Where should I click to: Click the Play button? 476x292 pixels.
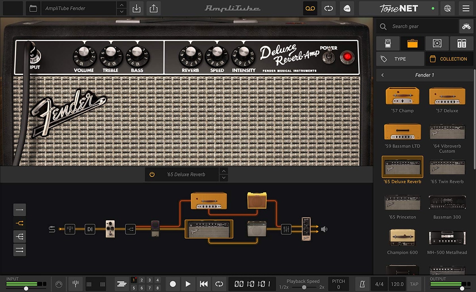(x=188, y=284)
